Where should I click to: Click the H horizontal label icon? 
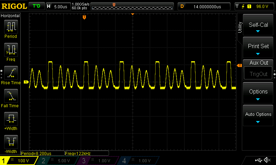click(x=49, y=7)
